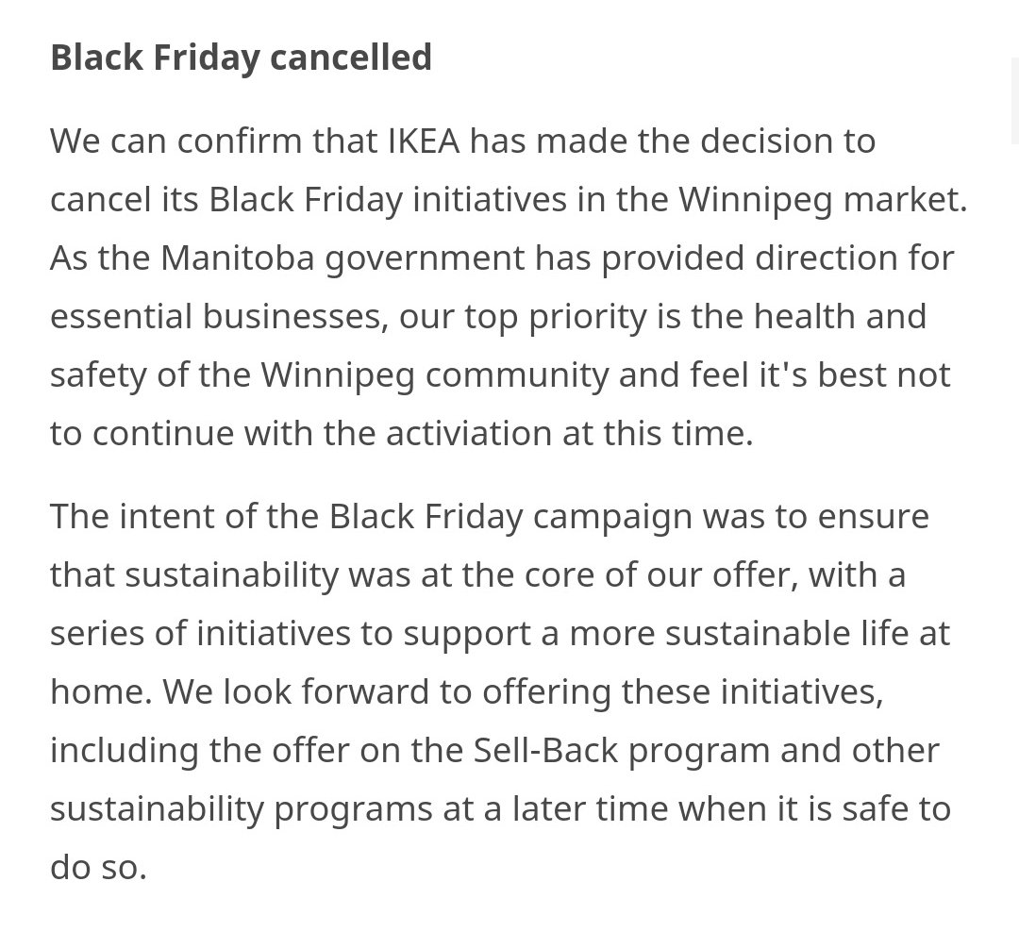Click the phrase 'Sell-Back program'
Viewport: 1019px width, 948px height.
621,752
